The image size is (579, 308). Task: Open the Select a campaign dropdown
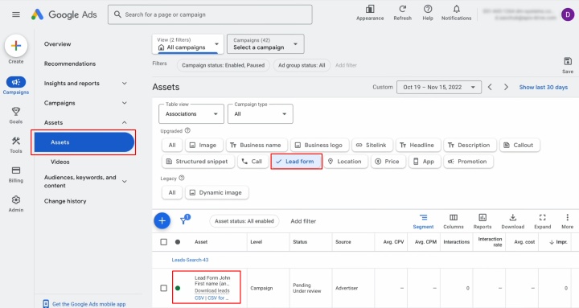pyautogui.click(x=265, y=44)
